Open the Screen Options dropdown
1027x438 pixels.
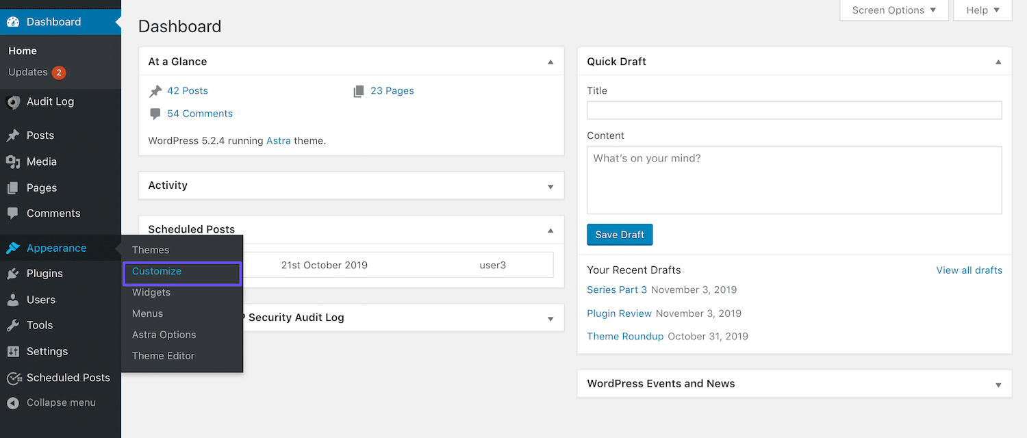(893, 10)
